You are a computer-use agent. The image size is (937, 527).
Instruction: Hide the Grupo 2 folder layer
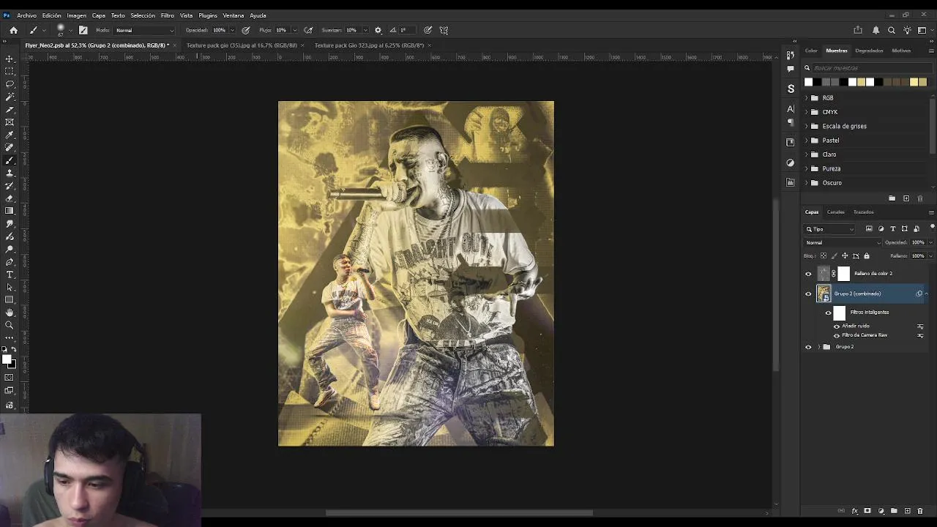click(x=808, y=347)
